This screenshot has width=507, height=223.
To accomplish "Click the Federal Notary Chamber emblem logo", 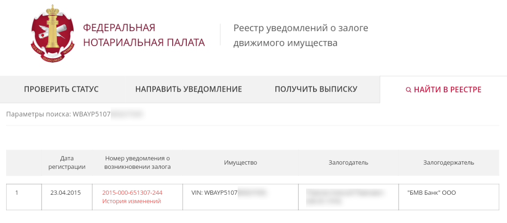I will point(52,35).
